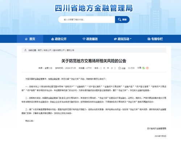Set font size to small (小)
Viewport: 181px width, 141px height.
tap(112, 68)
